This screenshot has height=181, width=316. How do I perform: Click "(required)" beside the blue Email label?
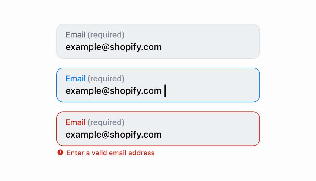pos(106,79)
